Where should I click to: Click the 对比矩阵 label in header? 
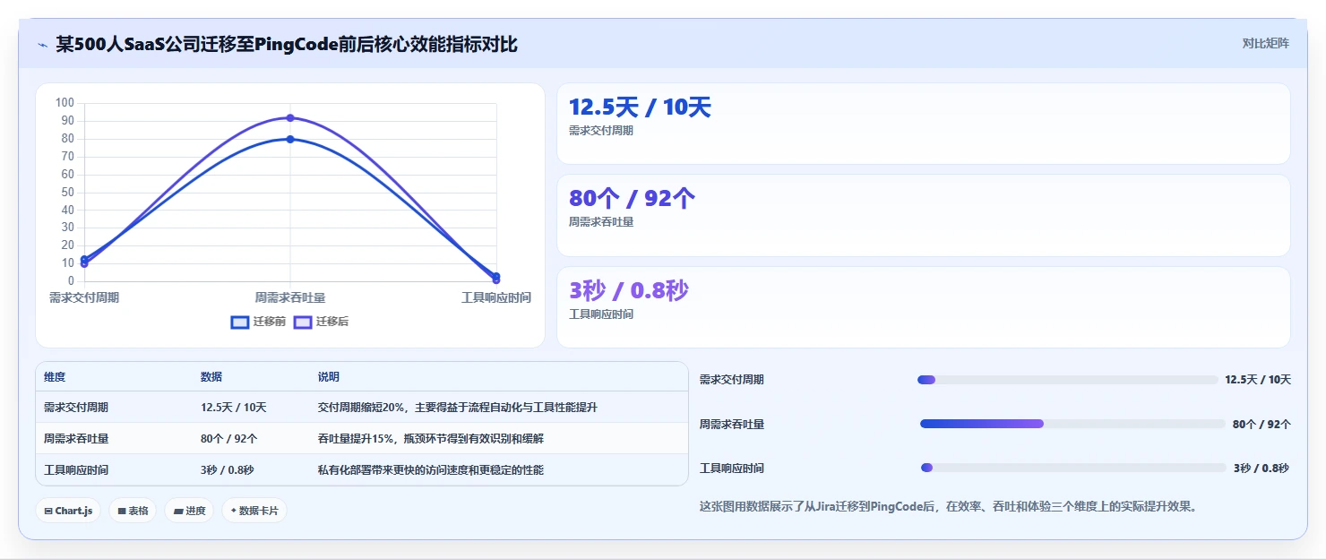(1265, 44)
